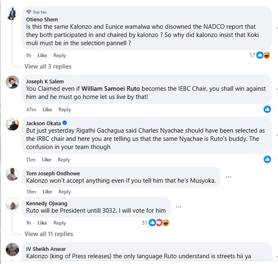Click Jackson Okata's avatar image

pyautogui.click(x=12, y=124)
